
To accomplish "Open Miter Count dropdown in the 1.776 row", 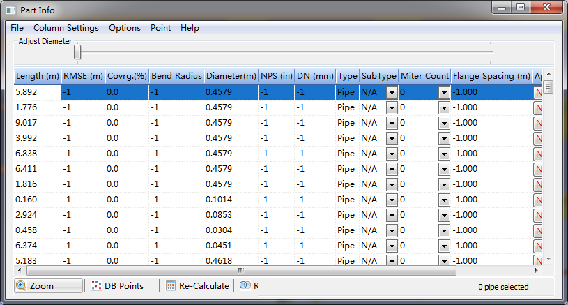I will pos(444,108).
